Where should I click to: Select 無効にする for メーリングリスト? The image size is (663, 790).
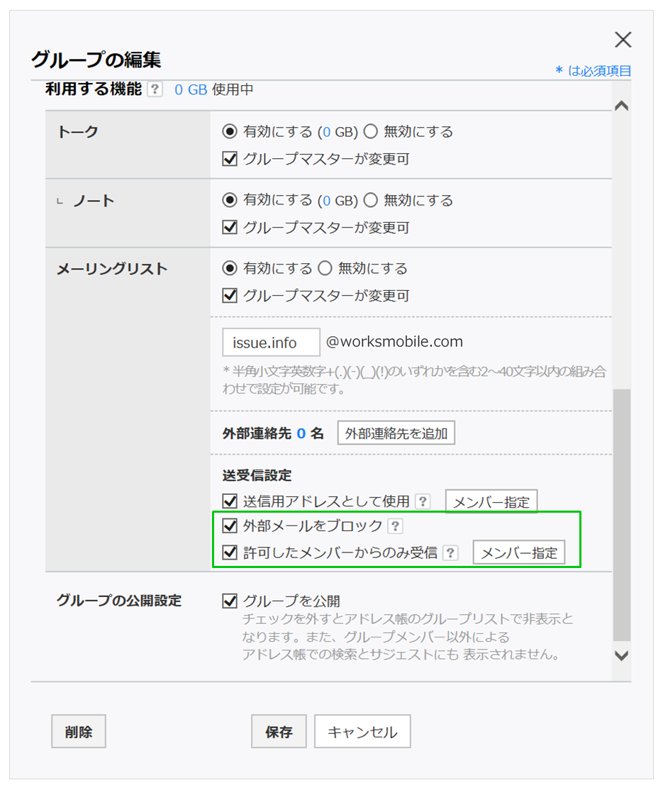coord(325,269)
